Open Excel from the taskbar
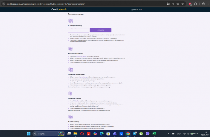Viewport: 210px width, 137px height. [154, 134]
